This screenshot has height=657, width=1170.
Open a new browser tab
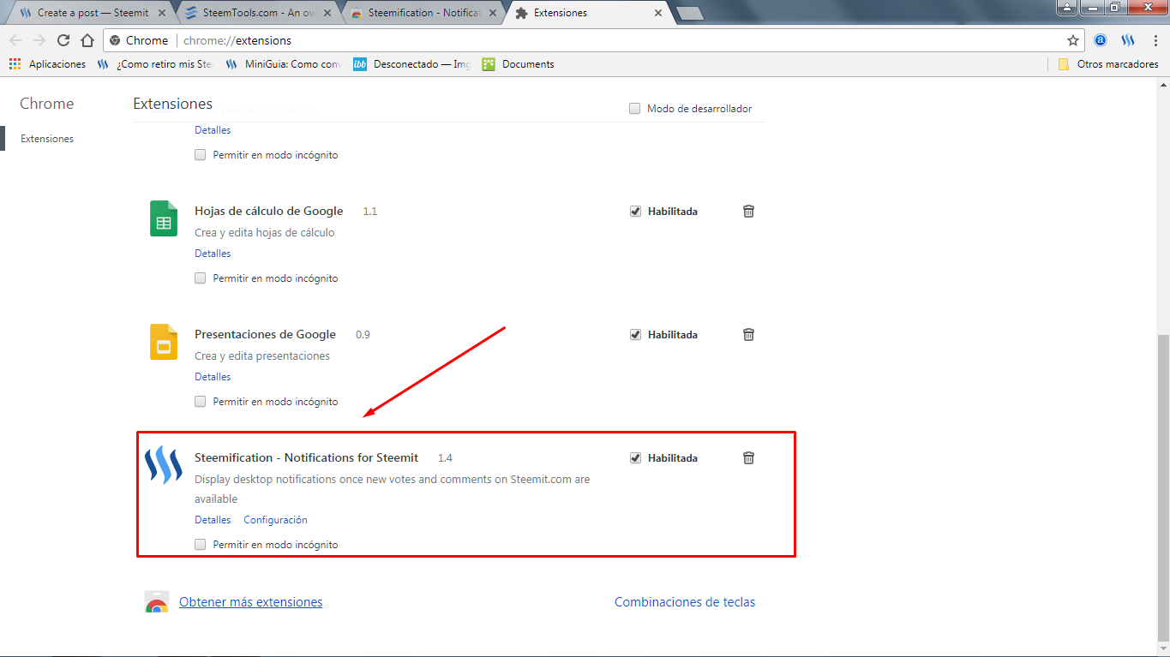(689, 13)
